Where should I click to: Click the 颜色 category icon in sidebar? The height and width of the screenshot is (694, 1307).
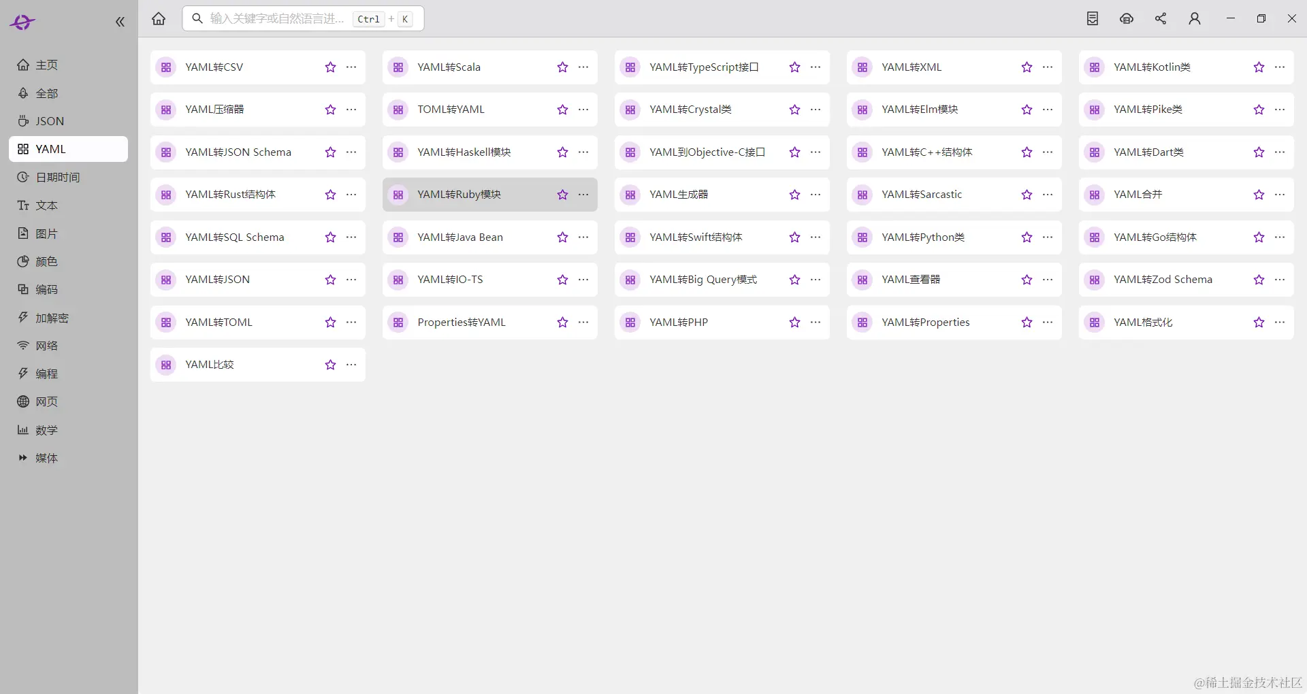click(23, 261)
